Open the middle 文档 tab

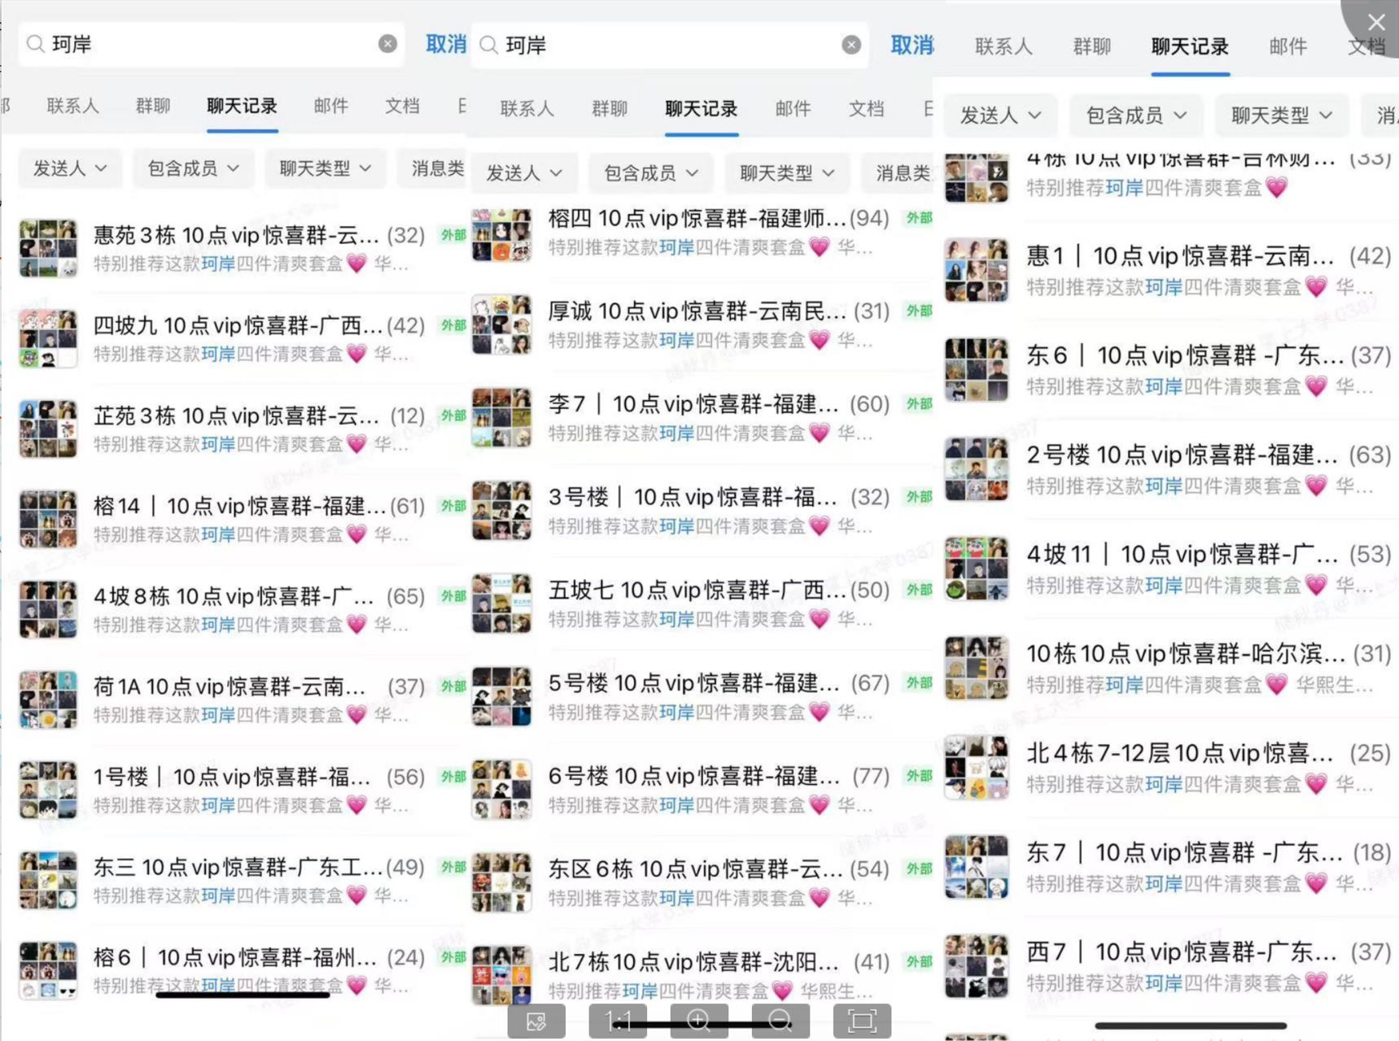tap(866, 108)
